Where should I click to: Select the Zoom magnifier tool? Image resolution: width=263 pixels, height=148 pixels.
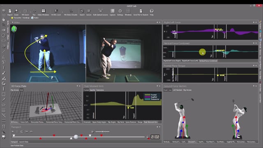click(16, 11)
